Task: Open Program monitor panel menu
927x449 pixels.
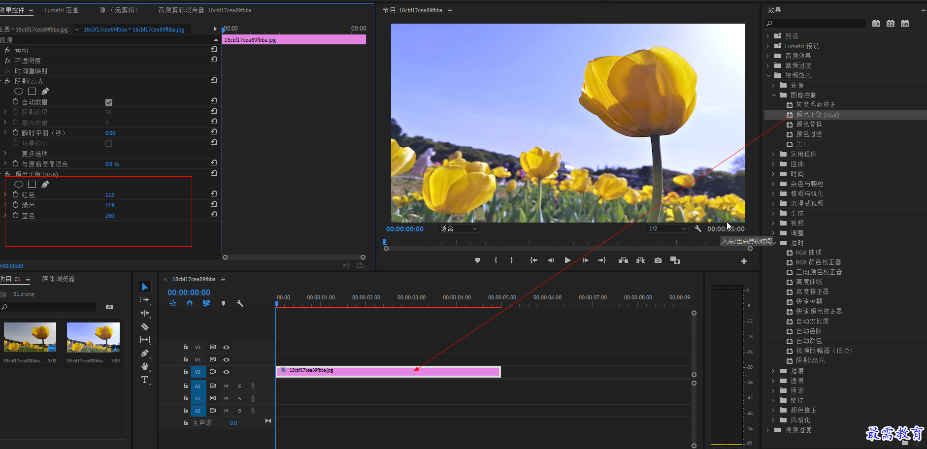Action: [450, 10]
